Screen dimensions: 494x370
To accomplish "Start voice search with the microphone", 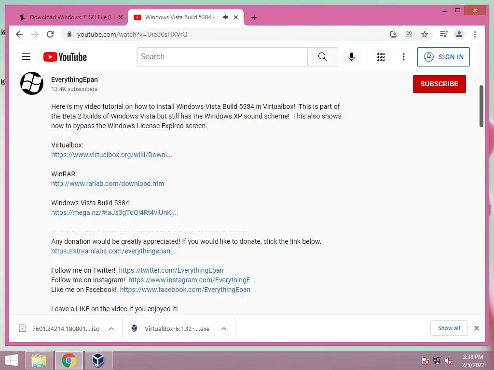I will click(352, 57).
